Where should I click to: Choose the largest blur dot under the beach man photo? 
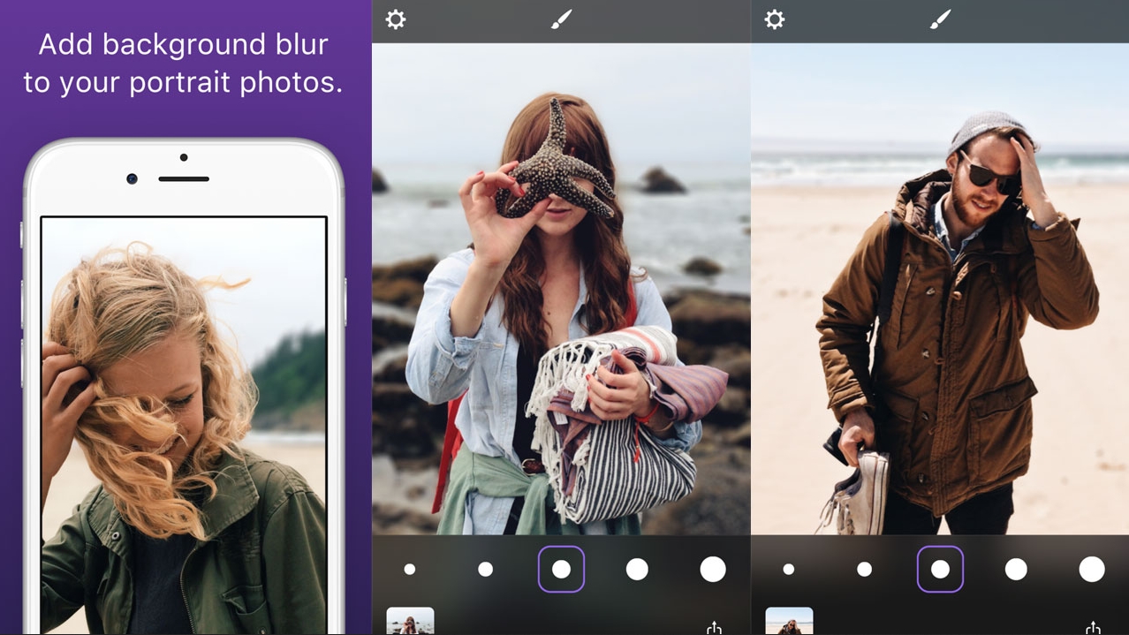1092,570
